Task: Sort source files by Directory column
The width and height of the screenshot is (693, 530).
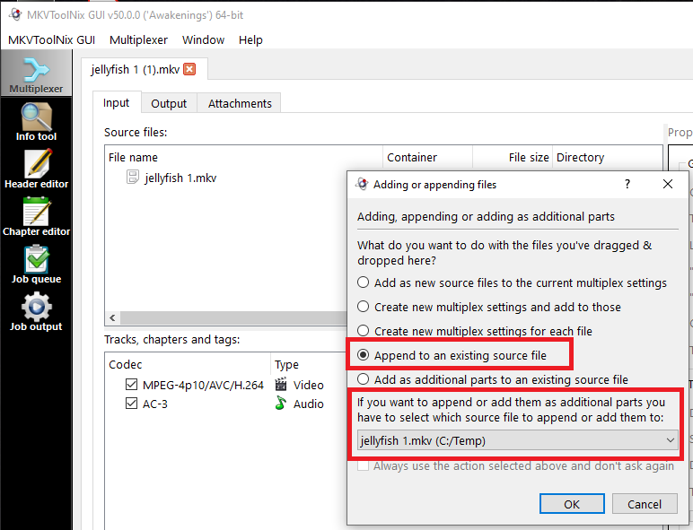Action: click(x=607, y=157)
